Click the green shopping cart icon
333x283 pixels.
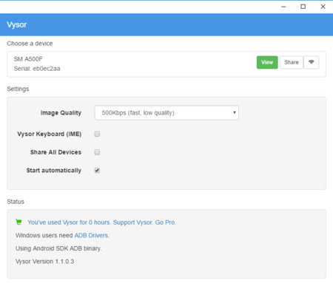pyautogui.click(x=18, y=222)
